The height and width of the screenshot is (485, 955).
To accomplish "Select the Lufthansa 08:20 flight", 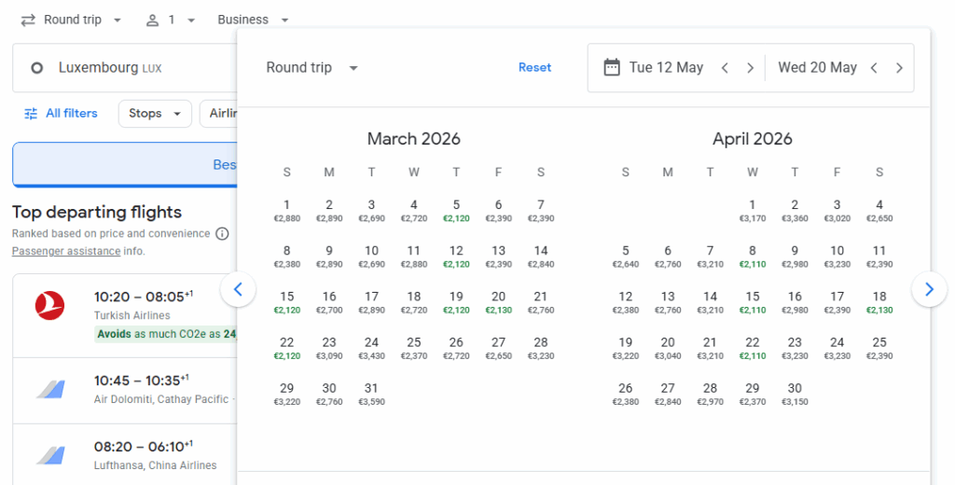I will (x=125, y=454).
